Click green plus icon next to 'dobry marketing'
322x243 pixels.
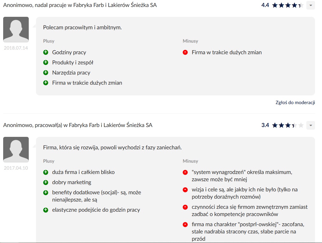(x=46, y=182)
